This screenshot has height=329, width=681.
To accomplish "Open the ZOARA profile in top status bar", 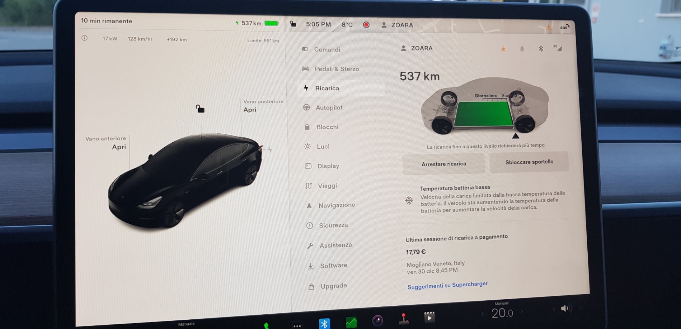I will (x=397, y=25).
